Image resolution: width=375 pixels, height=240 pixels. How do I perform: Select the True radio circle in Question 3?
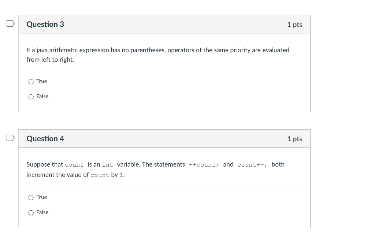click(31, 81)
